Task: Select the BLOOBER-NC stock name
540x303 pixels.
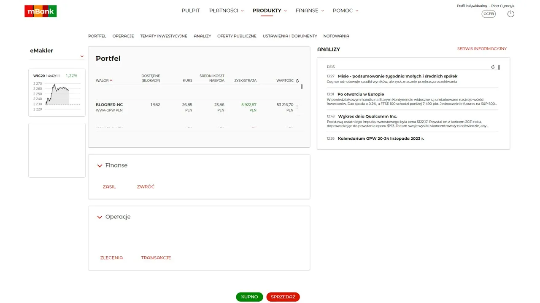Action: [109, 105]
